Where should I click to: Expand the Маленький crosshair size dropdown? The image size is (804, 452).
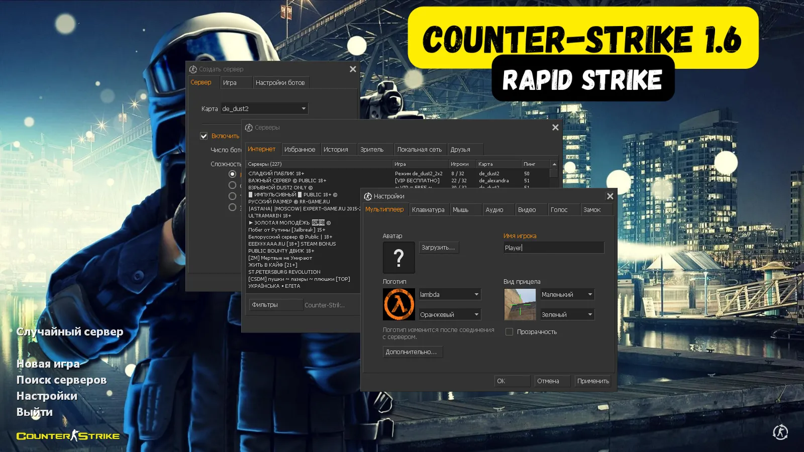pyautogui.click(x=589, y=295)
